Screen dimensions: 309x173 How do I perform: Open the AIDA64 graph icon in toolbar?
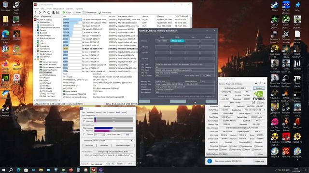pyautogui.click(x=58, y=12)
